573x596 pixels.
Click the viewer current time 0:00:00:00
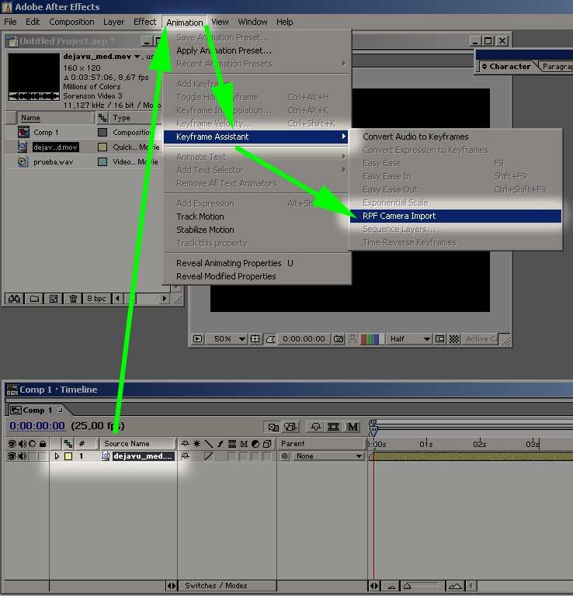(304, 338)
